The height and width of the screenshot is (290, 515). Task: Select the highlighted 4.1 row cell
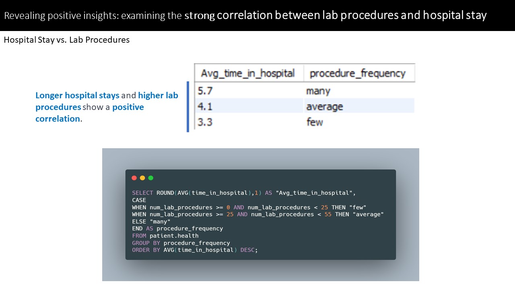[249, 106]
